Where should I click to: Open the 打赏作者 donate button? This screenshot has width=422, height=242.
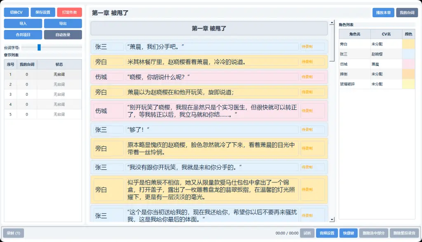click(x=69, y=12)
